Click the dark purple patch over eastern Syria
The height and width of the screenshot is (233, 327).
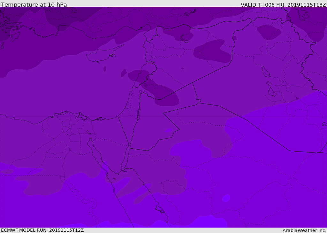[x=212, y=51]
